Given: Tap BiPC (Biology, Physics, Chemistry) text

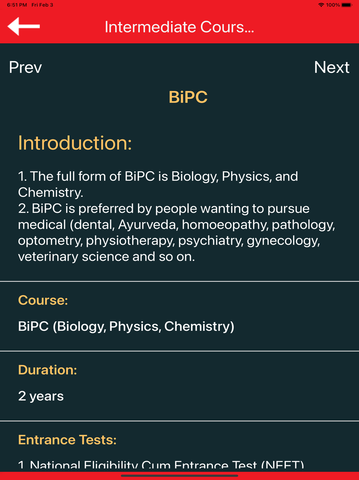Looking at the screenshot, I should click(x=126, y=326).
